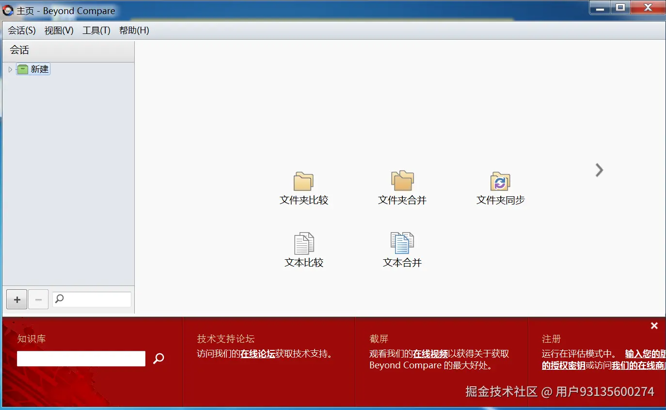666x410 pixels.
Task: Expand the 新建 session tree node
Action: 10,69
